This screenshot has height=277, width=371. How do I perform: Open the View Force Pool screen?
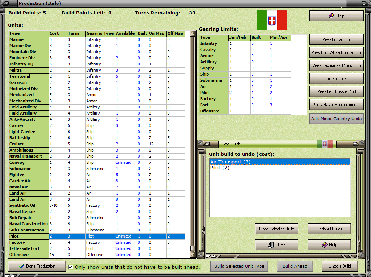coord(336,39)
